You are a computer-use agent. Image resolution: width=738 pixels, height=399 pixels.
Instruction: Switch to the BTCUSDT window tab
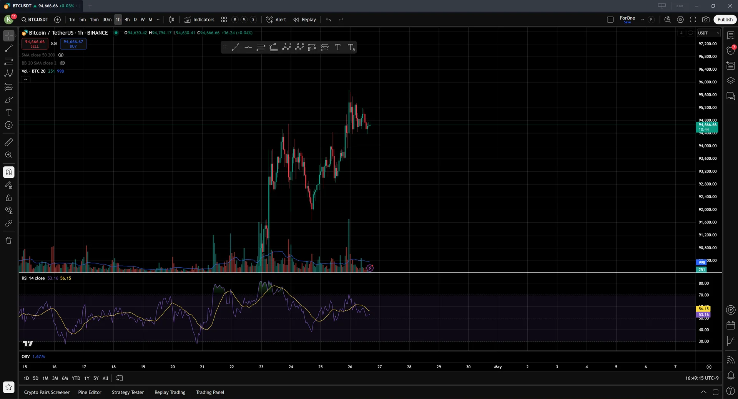(x=42, y=6)
